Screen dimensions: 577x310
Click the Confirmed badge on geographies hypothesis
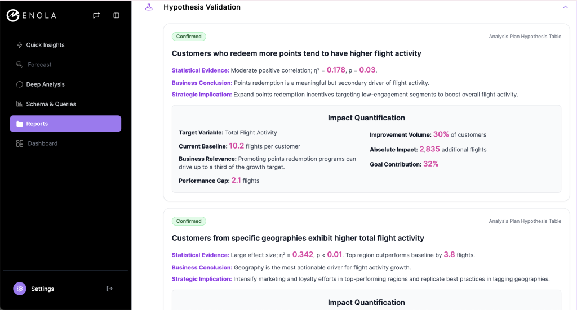(189, 221)
